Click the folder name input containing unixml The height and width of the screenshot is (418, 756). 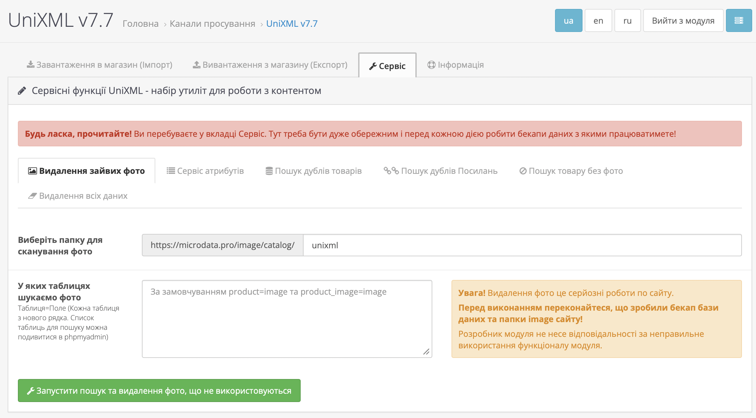click(522, 245)
